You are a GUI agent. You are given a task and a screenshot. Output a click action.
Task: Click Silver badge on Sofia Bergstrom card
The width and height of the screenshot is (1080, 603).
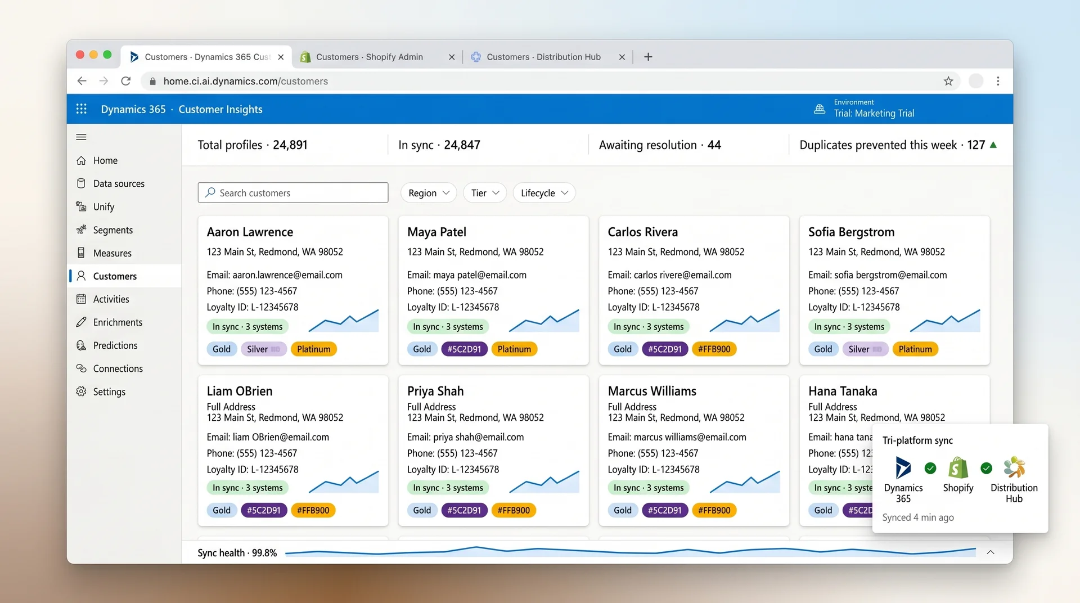865,349
